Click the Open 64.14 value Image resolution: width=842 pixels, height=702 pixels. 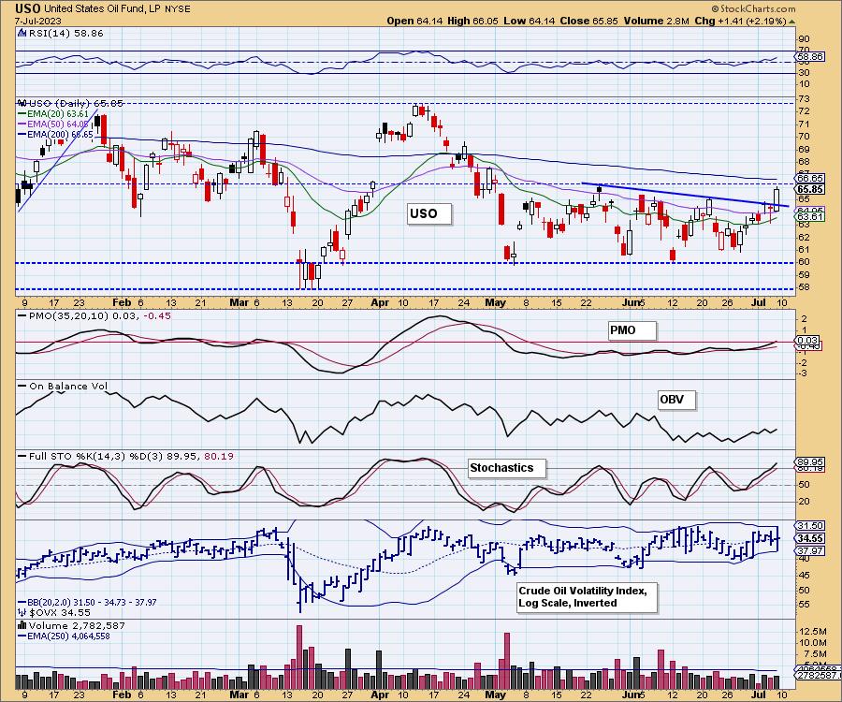pyautogui.click(x=414, y=21)
